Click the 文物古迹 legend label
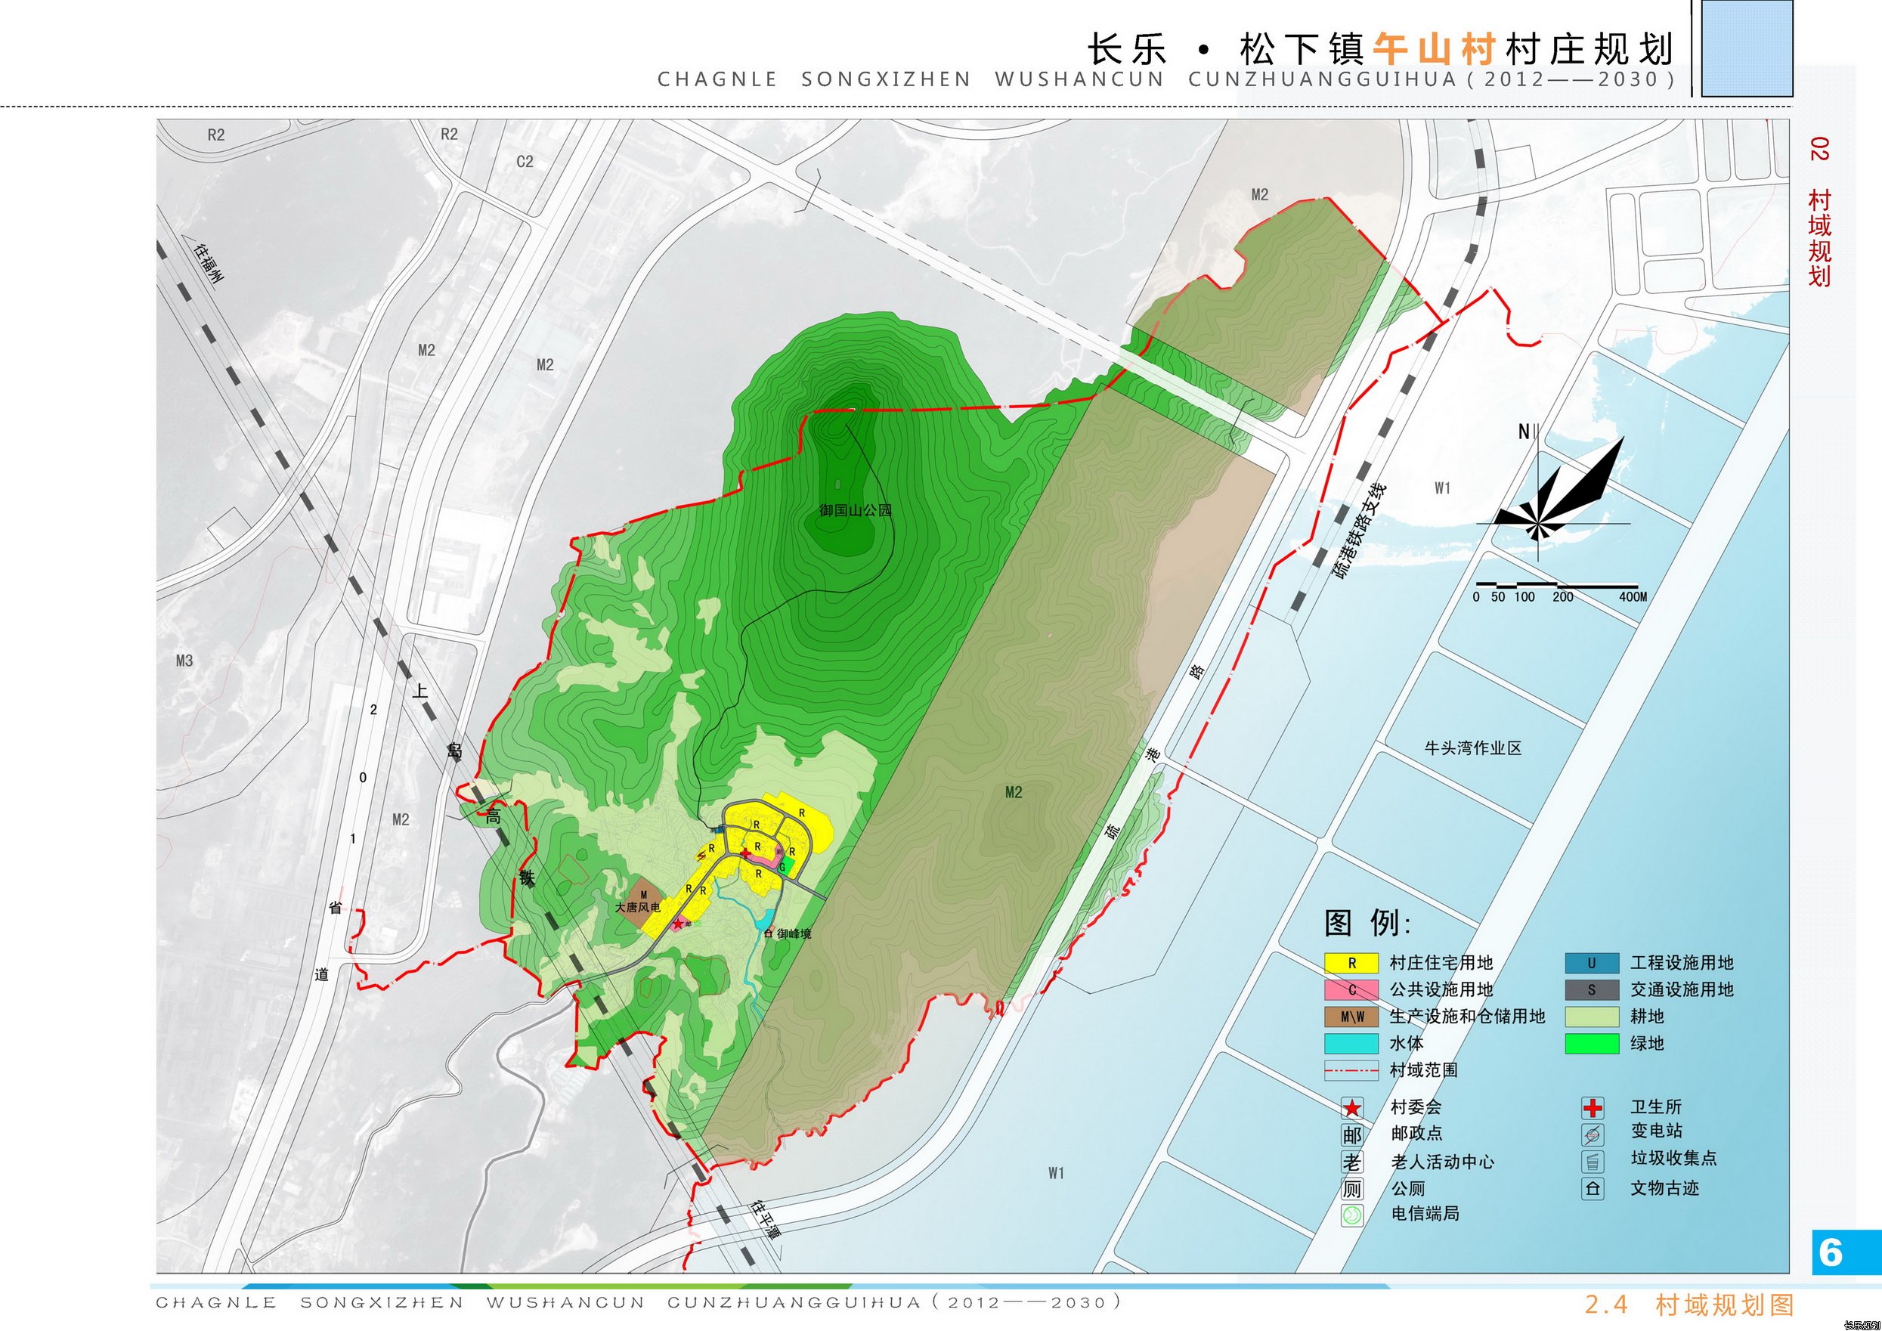This screenshot has height=1331, width=1882. click(x=1665, y=1188)
